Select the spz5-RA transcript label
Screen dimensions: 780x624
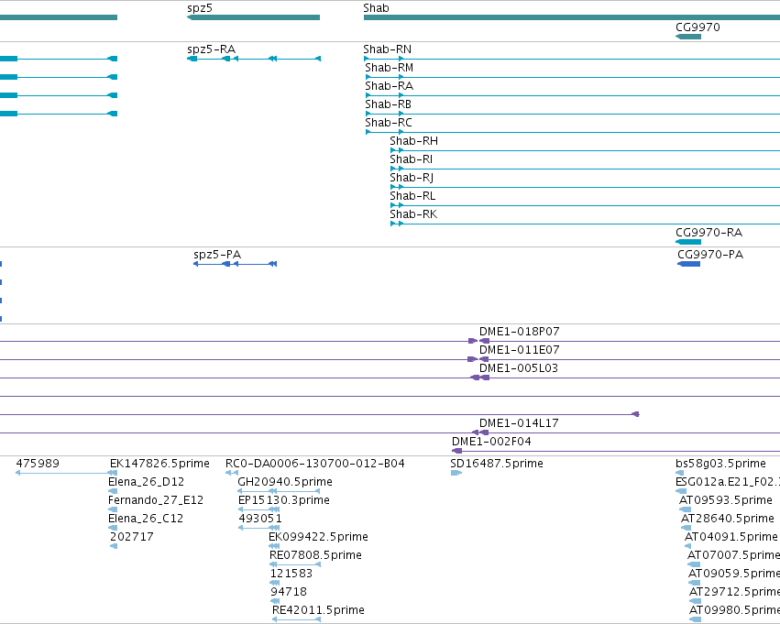[212, 49]
